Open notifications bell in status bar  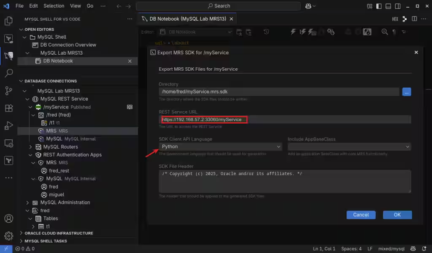pos(424,249)
